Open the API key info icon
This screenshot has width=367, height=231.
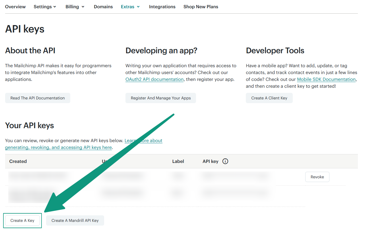[225, 161]
